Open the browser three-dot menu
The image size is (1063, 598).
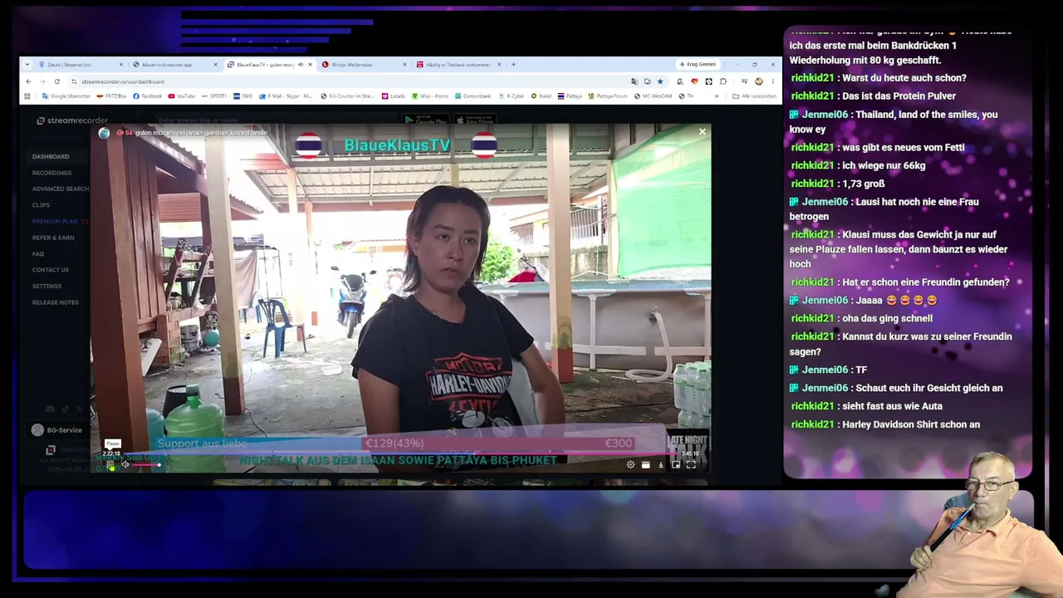coord(772,81)
